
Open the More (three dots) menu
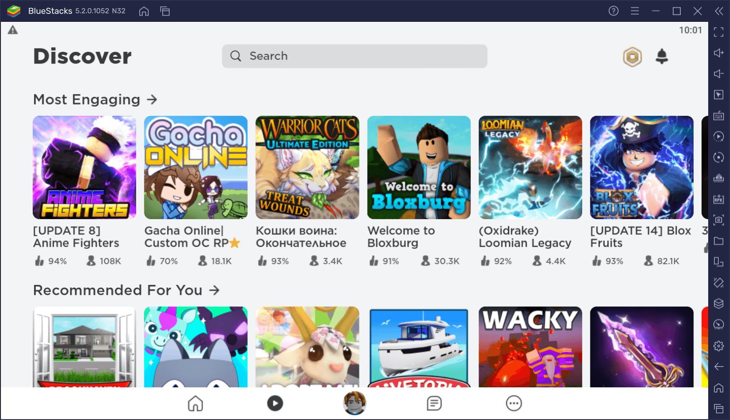514,403
